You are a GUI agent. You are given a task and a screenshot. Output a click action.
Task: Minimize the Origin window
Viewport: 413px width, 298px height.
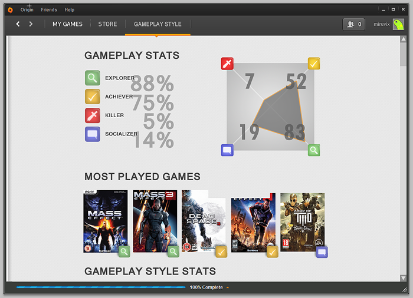[383, 10]
